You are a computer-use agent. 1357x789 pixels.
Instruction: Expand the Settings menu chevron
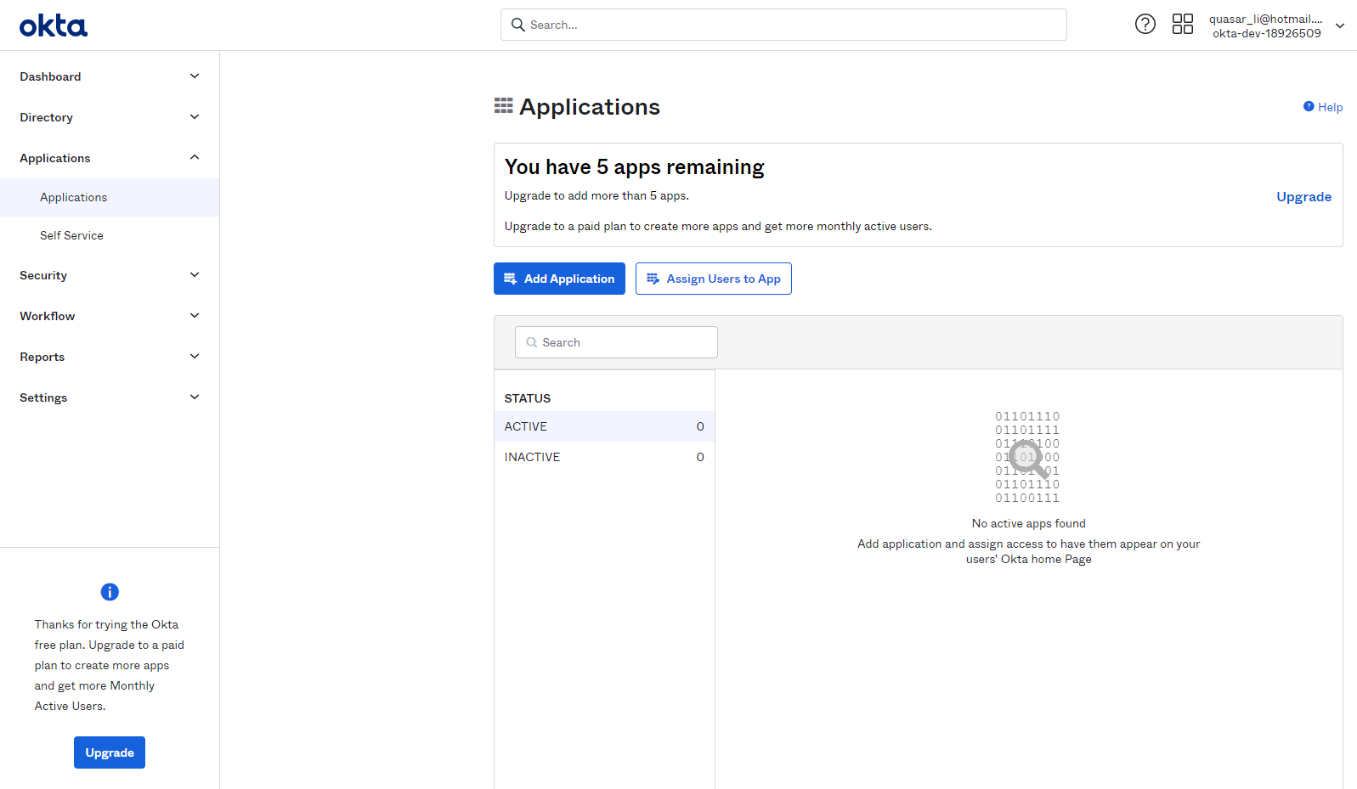tap(195, 397)
